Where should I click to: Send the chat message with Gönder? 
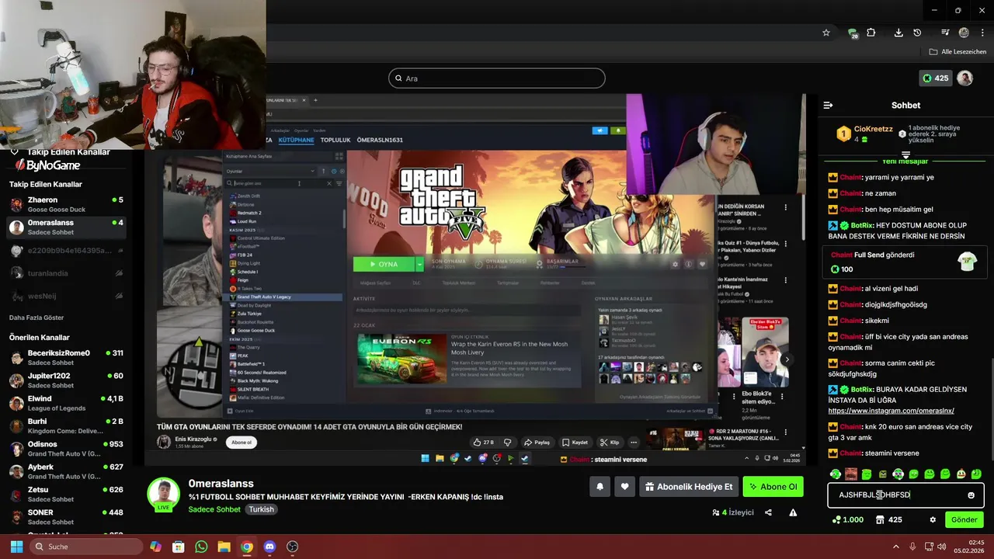tap(964, 519)
